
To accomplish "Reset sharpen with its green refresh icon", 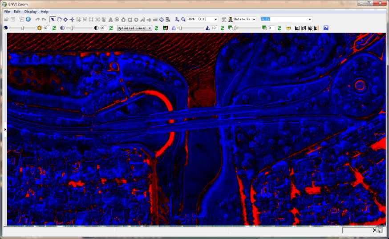I will click(222, 28).
